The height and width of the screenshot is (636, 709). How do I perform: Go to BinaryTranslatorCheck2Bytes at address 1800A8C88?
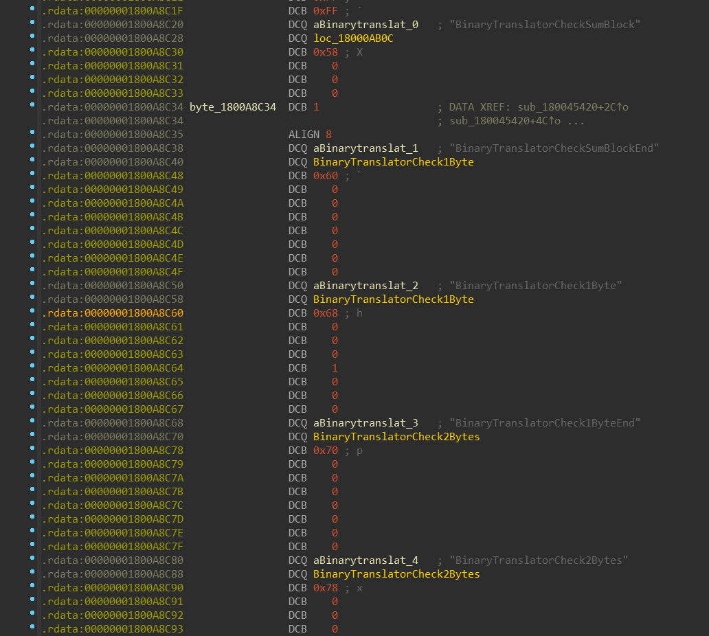[396, 574]
